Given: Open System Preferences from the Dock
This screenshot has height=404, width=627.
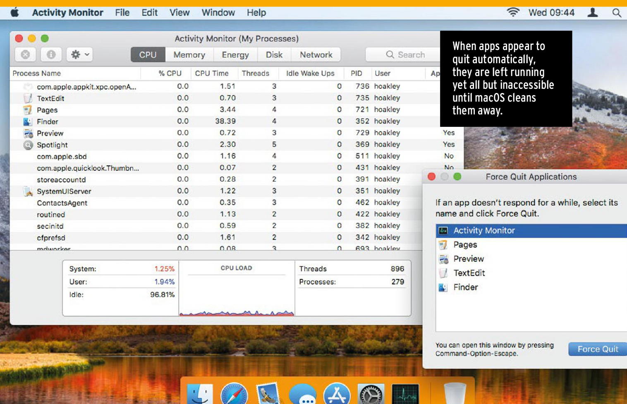Looking at the screenshot, I should (x=371, y=394).
